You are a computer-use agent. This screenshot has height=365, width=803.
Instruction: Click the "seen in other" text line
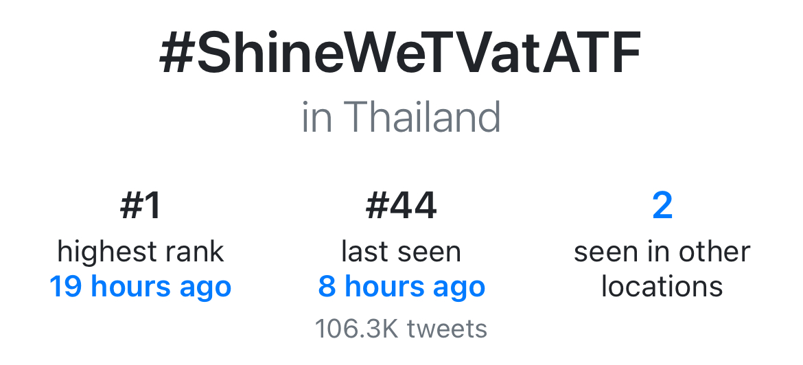click(662, 252)
